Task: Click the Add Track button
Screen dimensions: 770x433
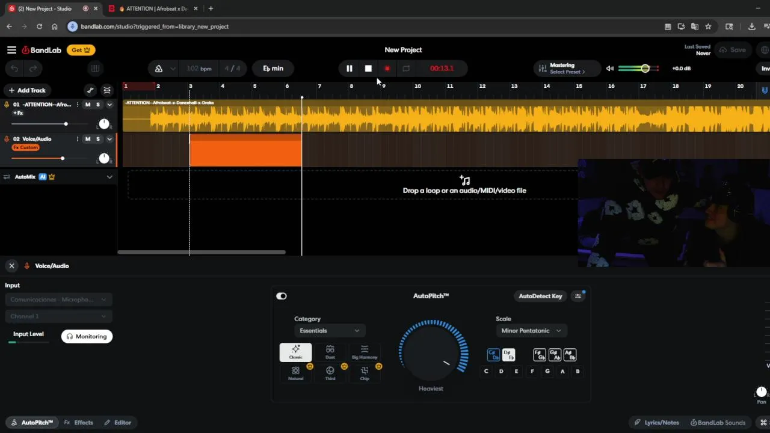Action: point(27,90)
